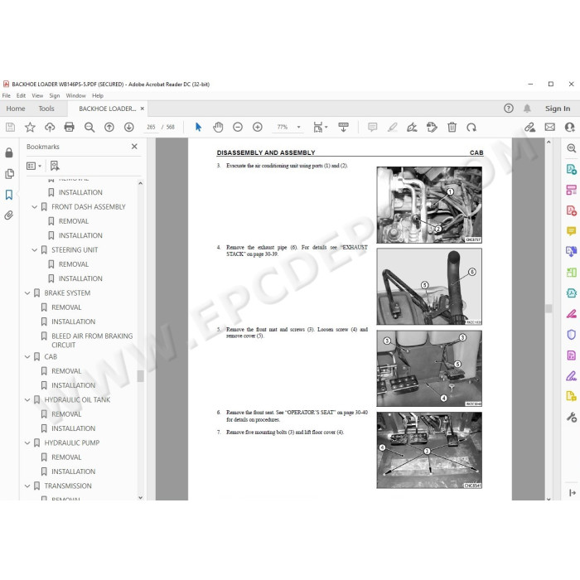
Task: Open the Page Thumbnails panel icon
Action: [9, 174]
